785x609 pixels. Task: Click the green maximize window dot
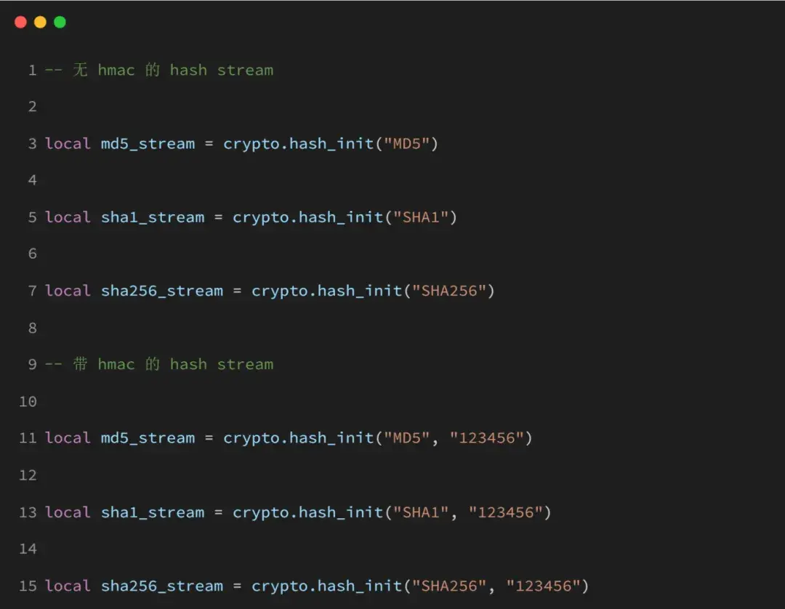pos(60,22)
